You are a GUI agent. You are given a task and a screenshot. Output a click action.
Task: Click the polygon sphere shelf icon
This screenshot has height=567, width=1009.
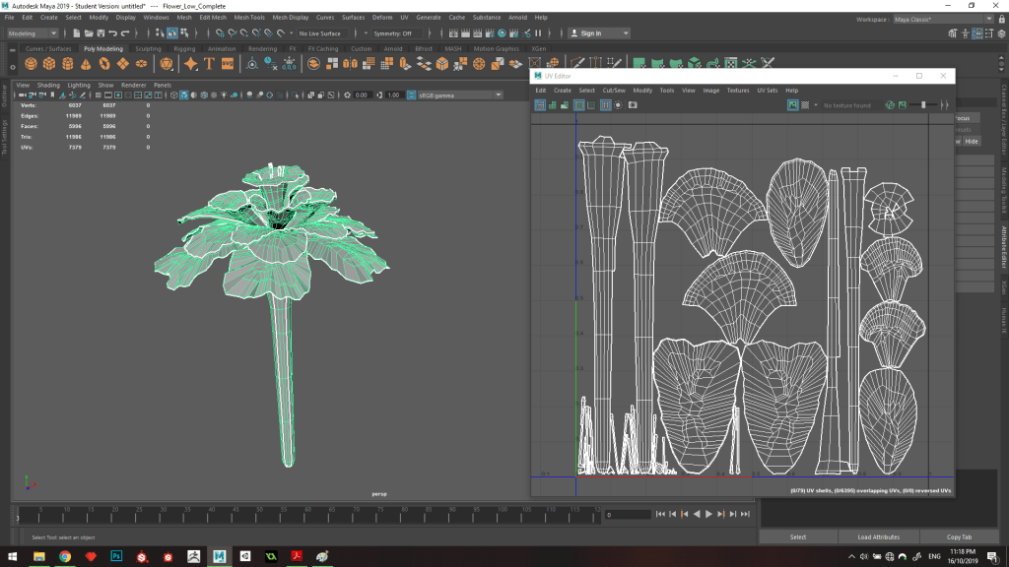(31, 64)
